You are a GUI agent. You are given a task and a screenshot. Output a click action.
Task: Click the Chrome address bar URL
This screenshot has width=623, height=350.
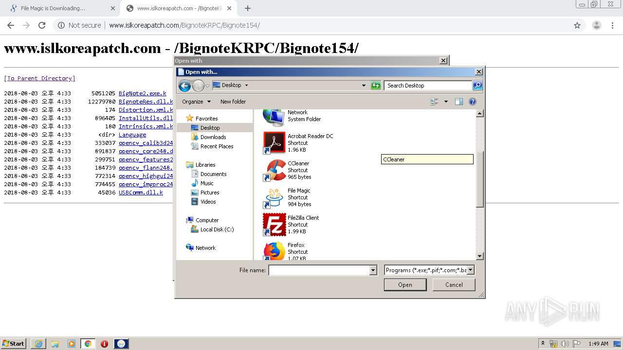(x=184, y=25)
